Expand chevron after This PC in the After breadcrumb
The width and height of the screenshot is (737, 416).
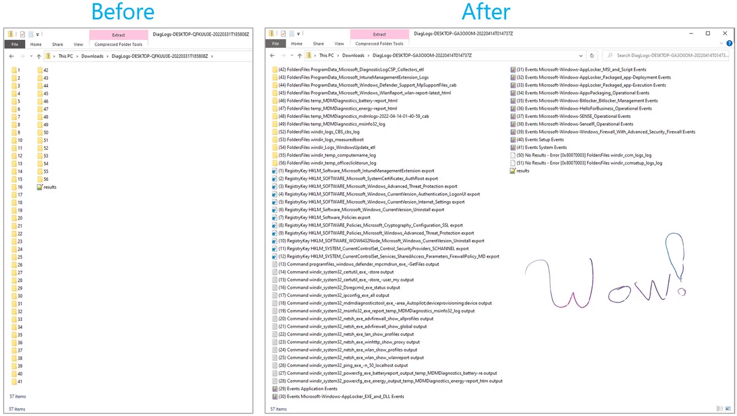[339, 55]
